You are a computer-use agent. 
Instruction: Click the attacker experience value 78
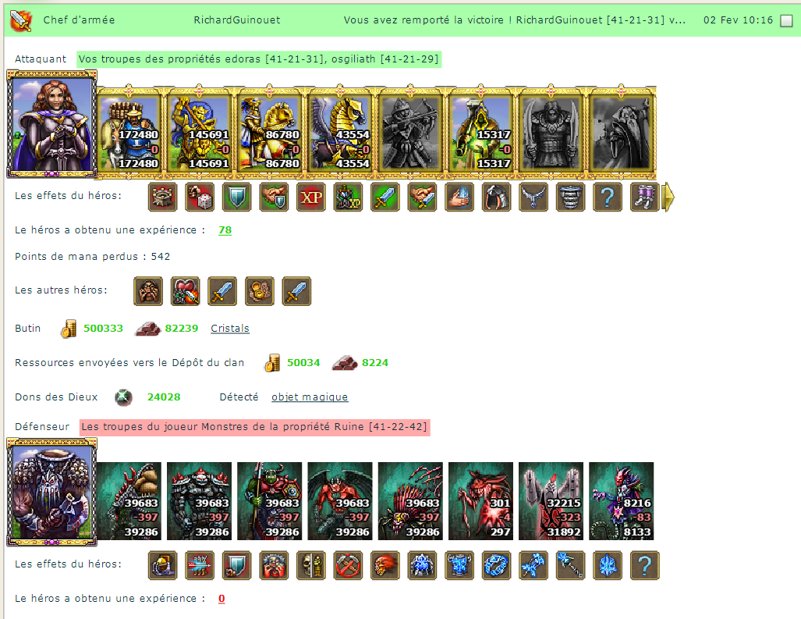click(x=225, y=230)
